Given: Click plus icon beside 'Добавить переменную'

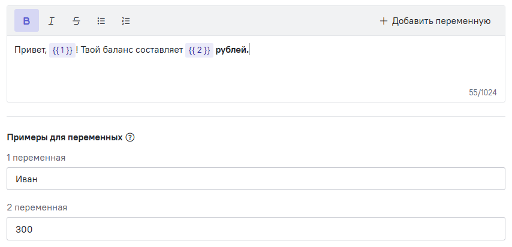Looking at the screenshot, I should pyautogui.click(x=383, y=21).
